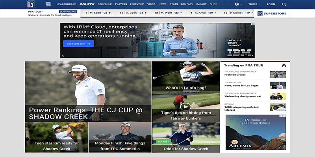Click the GOLFBET green tag
315x157 pixels.
(x=163, y=142)
